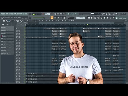Open the VIEW menu
The image size is (128, 96).
click(15, 14)
